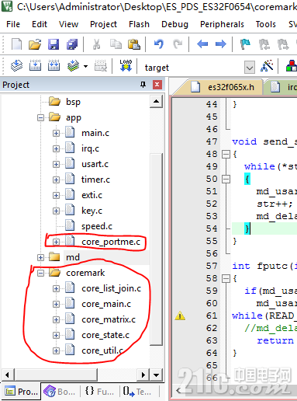Collapse the app folder in project tree

click(x=40, y=117)
